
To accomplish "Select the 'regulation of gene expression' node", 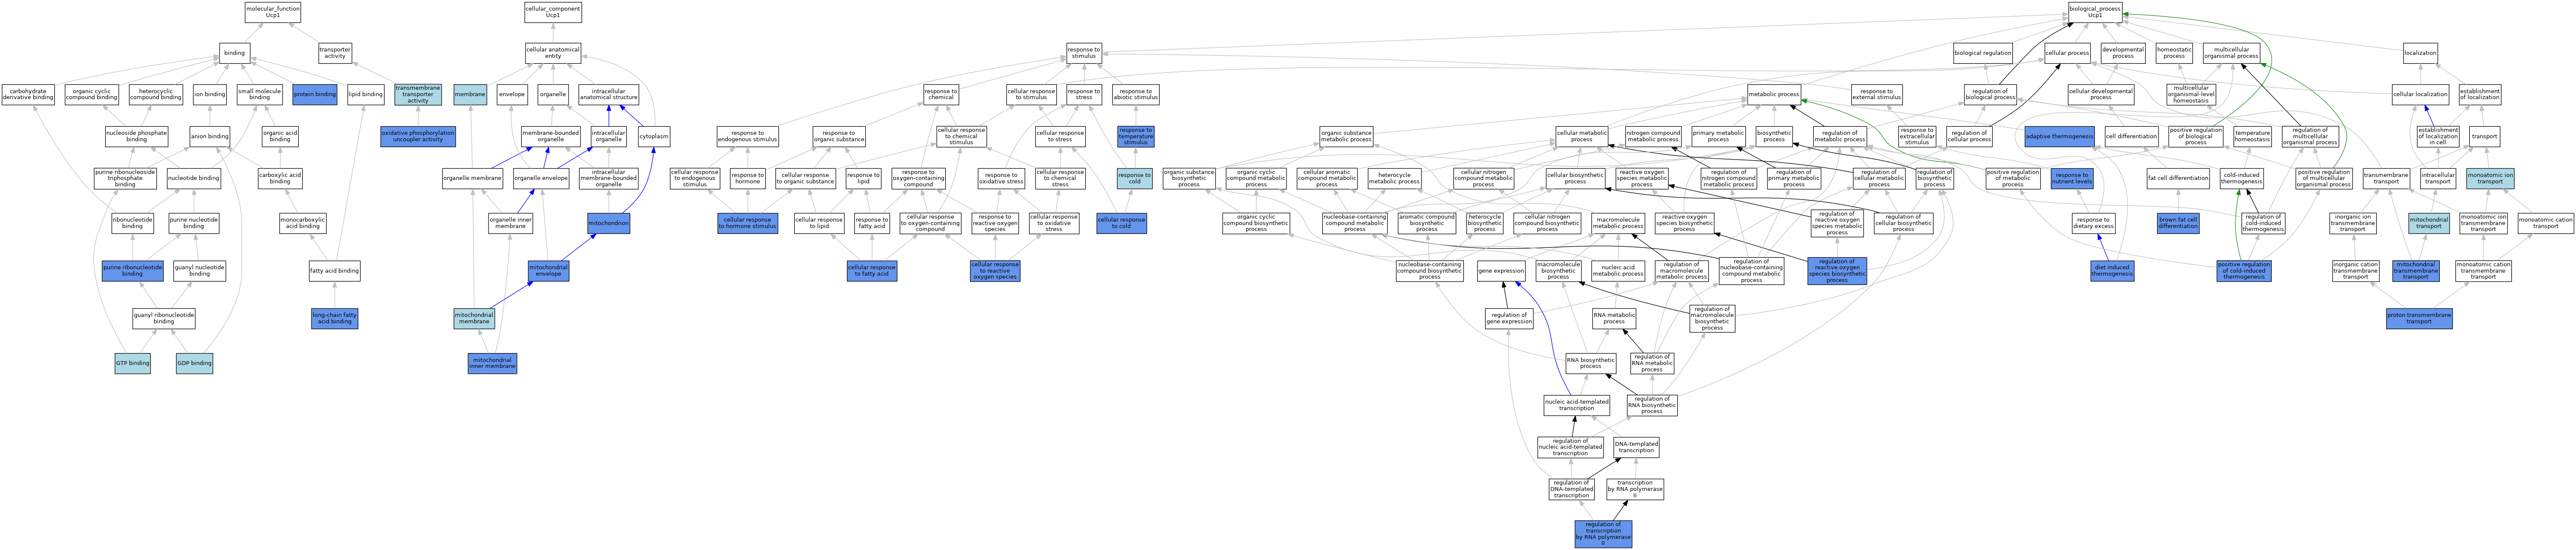I will pyautogui.click(x=1509, y=319).
